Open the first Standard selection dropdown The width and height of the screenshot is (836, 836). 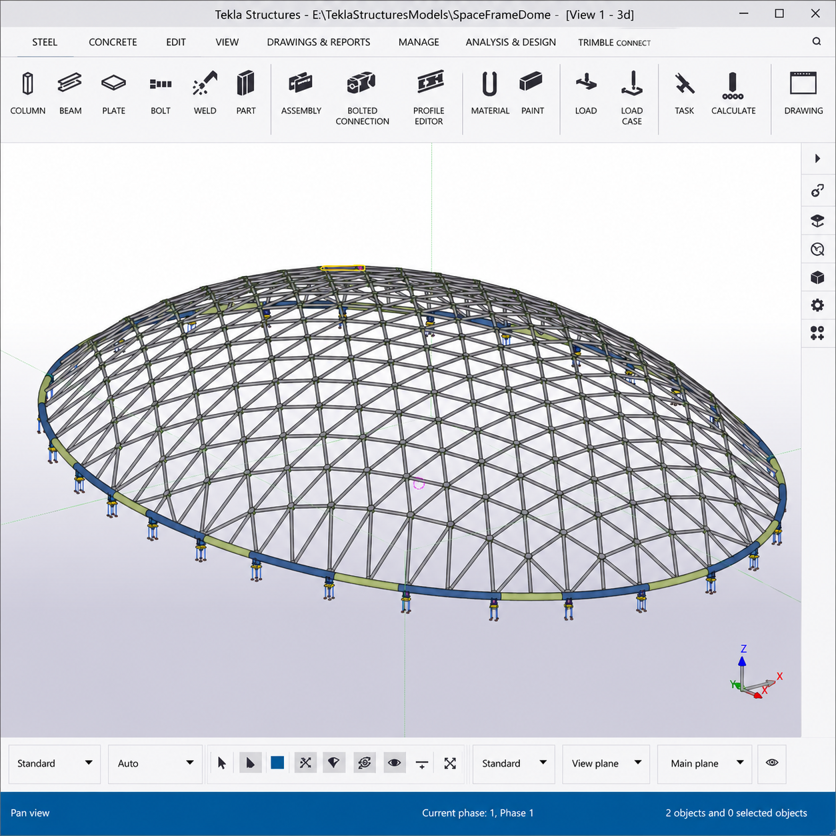click(x=55, y=763)
